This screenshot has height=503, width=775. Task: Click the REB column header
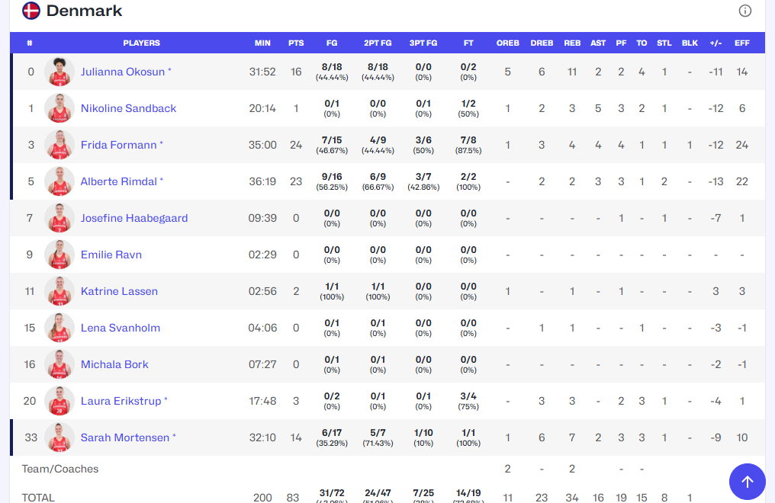(x=572, y=43)
